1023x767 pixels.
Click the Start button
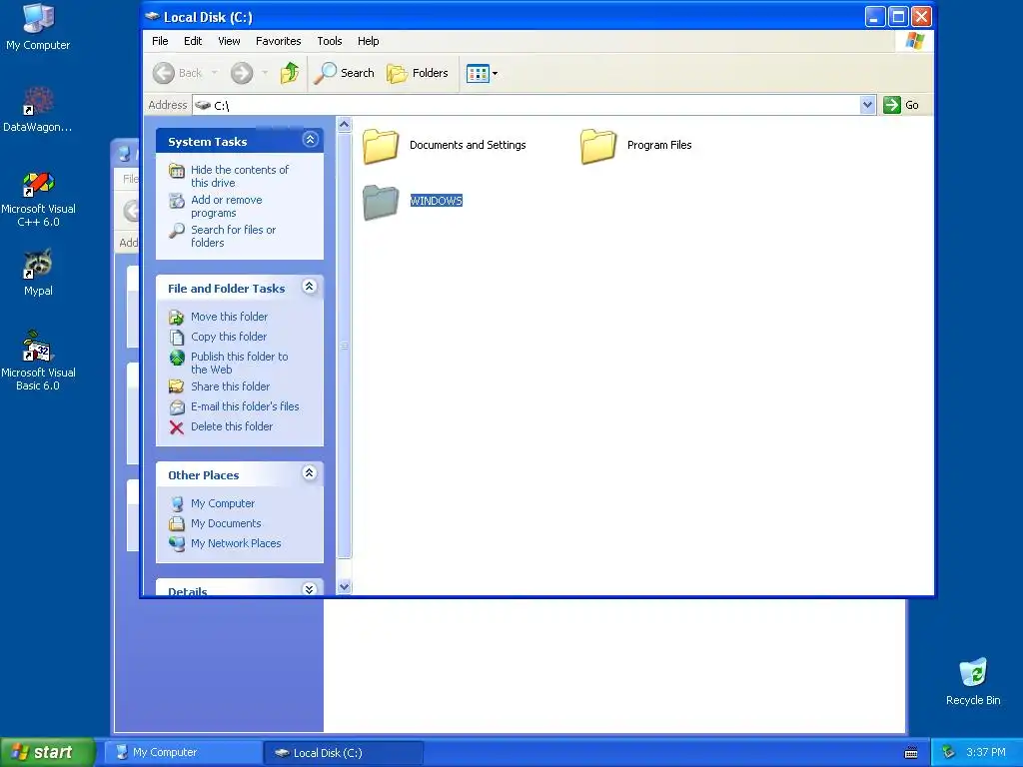tap(47, 752)
